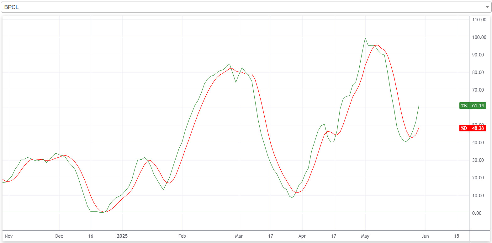Image resolution: width=492 pixels, height=243 pixels.
Task: Click the 110.00 price axis label
Action: [479, 20]
